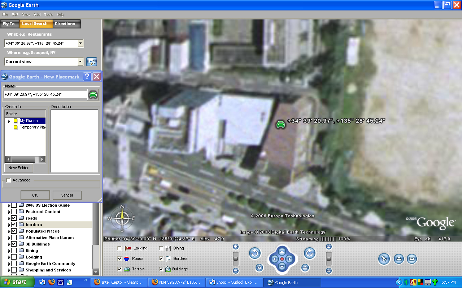Open the What search dropdown arrow
Image resolution: width=462 pixels, height=288 pixels.
pyautogui.click(x=80, y=43)
